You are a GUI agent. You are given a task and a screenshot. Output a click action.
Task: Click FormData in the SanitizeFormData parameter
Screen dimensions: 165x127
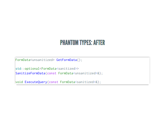point(65,73)
